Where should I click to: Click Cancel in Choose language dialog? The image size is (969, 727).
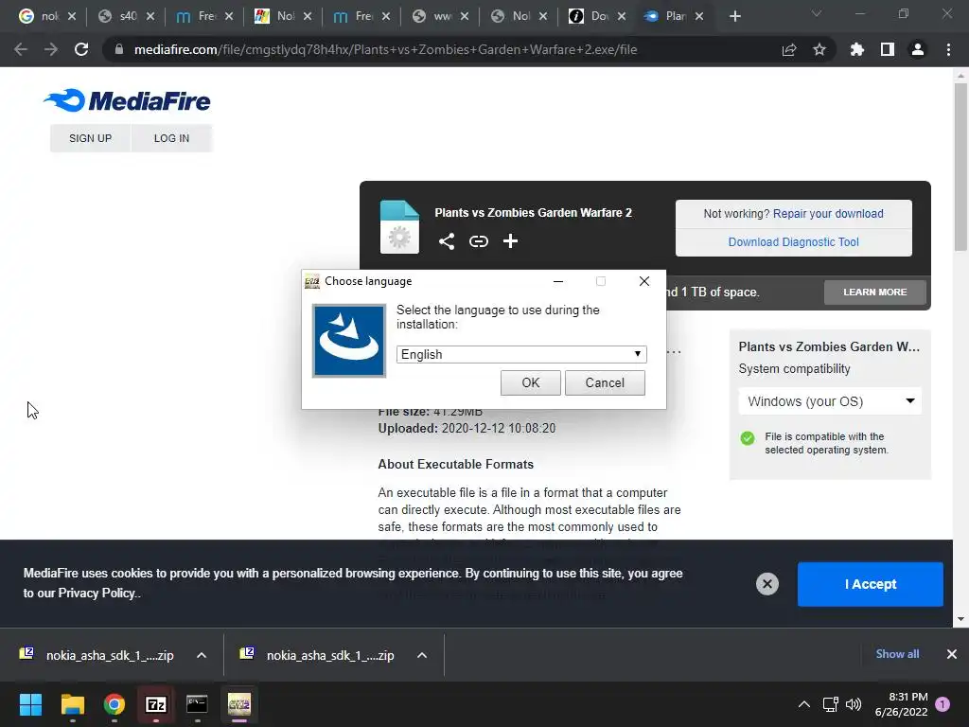pos(605,382)
